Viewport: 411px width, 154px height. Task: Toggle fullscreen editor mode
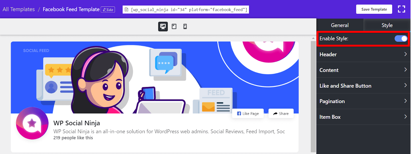401,9
